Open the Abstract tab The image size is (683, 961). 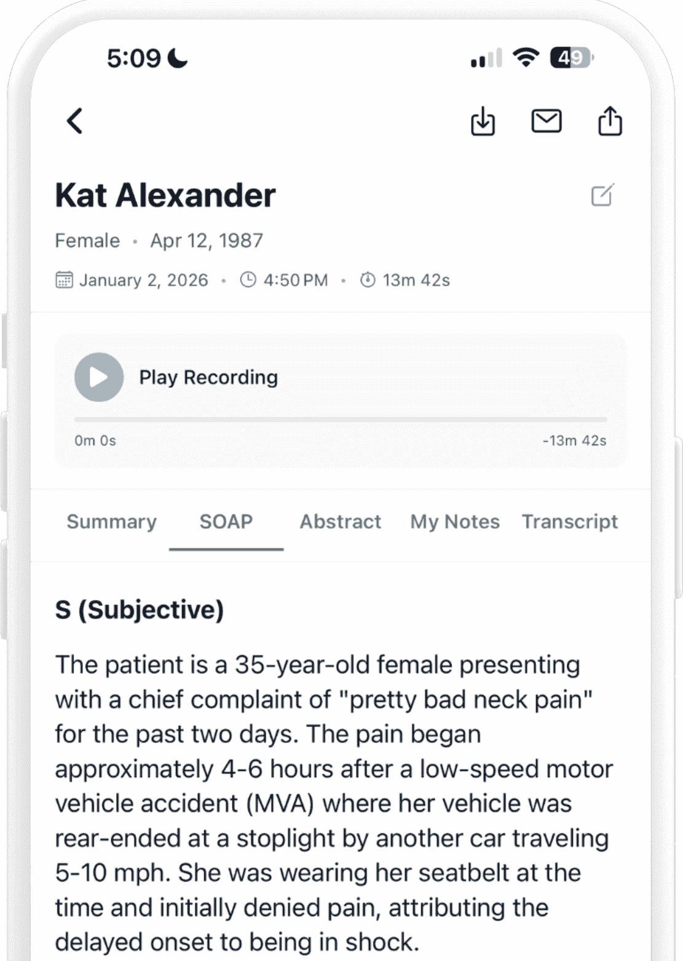[x=340, y=522]
